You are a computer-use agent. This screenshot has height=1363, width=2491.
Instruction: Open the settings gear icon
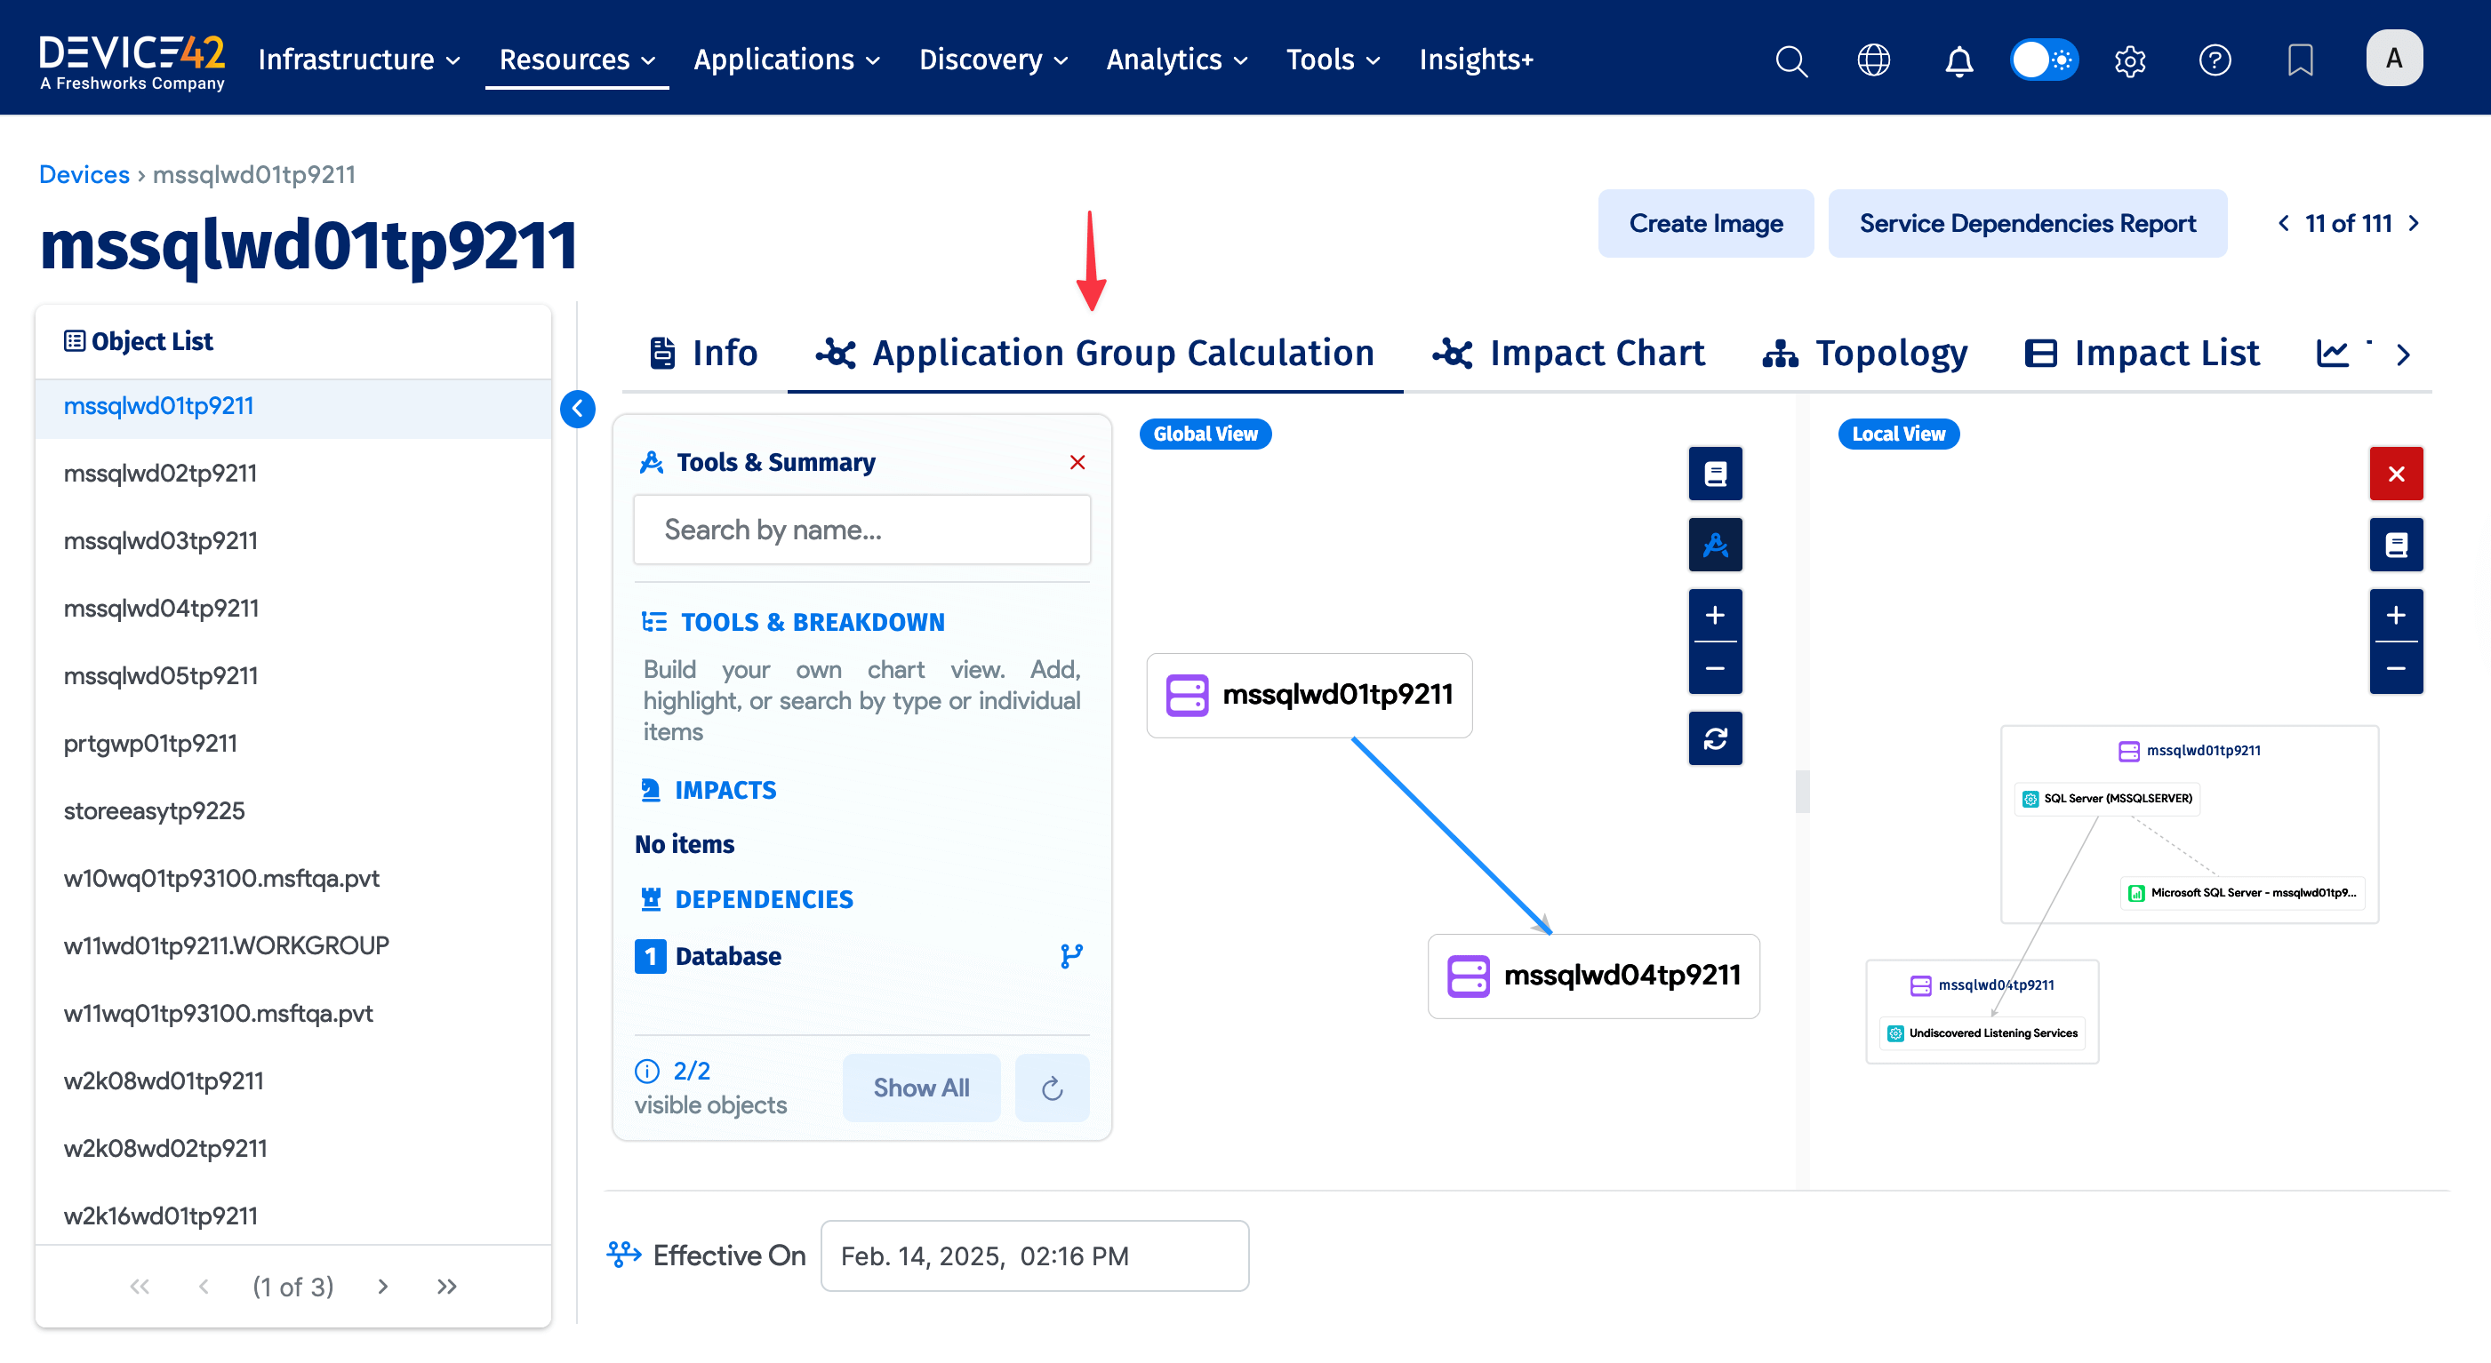[2129, 60]
